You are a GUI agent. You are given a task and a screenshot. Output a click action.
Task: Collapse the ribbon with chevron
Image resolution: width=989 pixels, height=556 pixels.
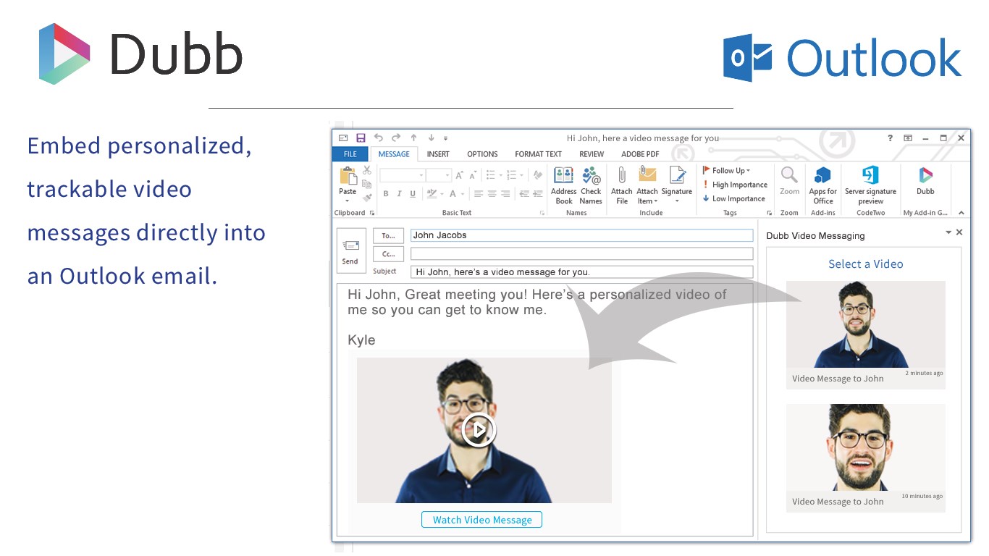[961, 213]
